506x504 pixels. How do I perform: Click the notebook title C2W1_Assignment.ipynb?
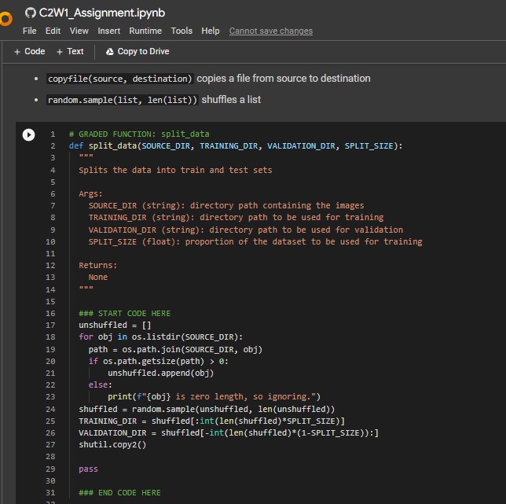coord(102,13)
